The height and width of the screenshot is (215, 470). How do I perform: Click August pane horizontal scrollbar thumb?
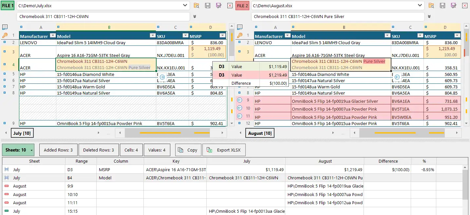pos(402,133)
